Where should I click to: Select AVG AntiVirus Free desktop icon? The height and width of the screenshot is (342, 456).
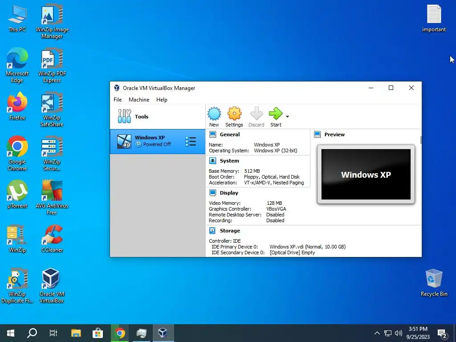(52, 198)
